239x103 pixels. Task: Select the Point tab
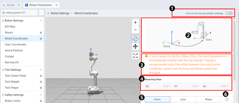coord(157,99)
